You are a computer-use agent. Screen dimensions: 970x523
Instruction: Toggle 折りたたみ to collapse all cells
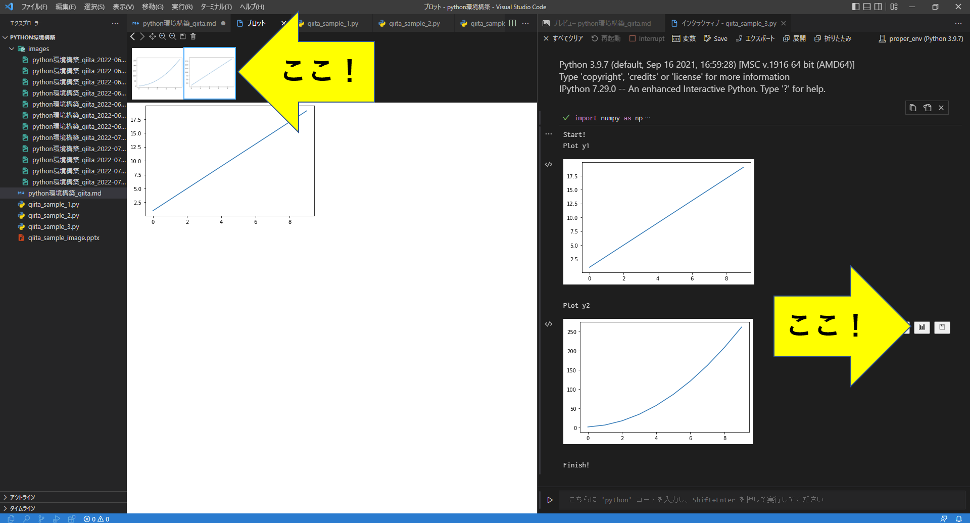coord(833,38)
